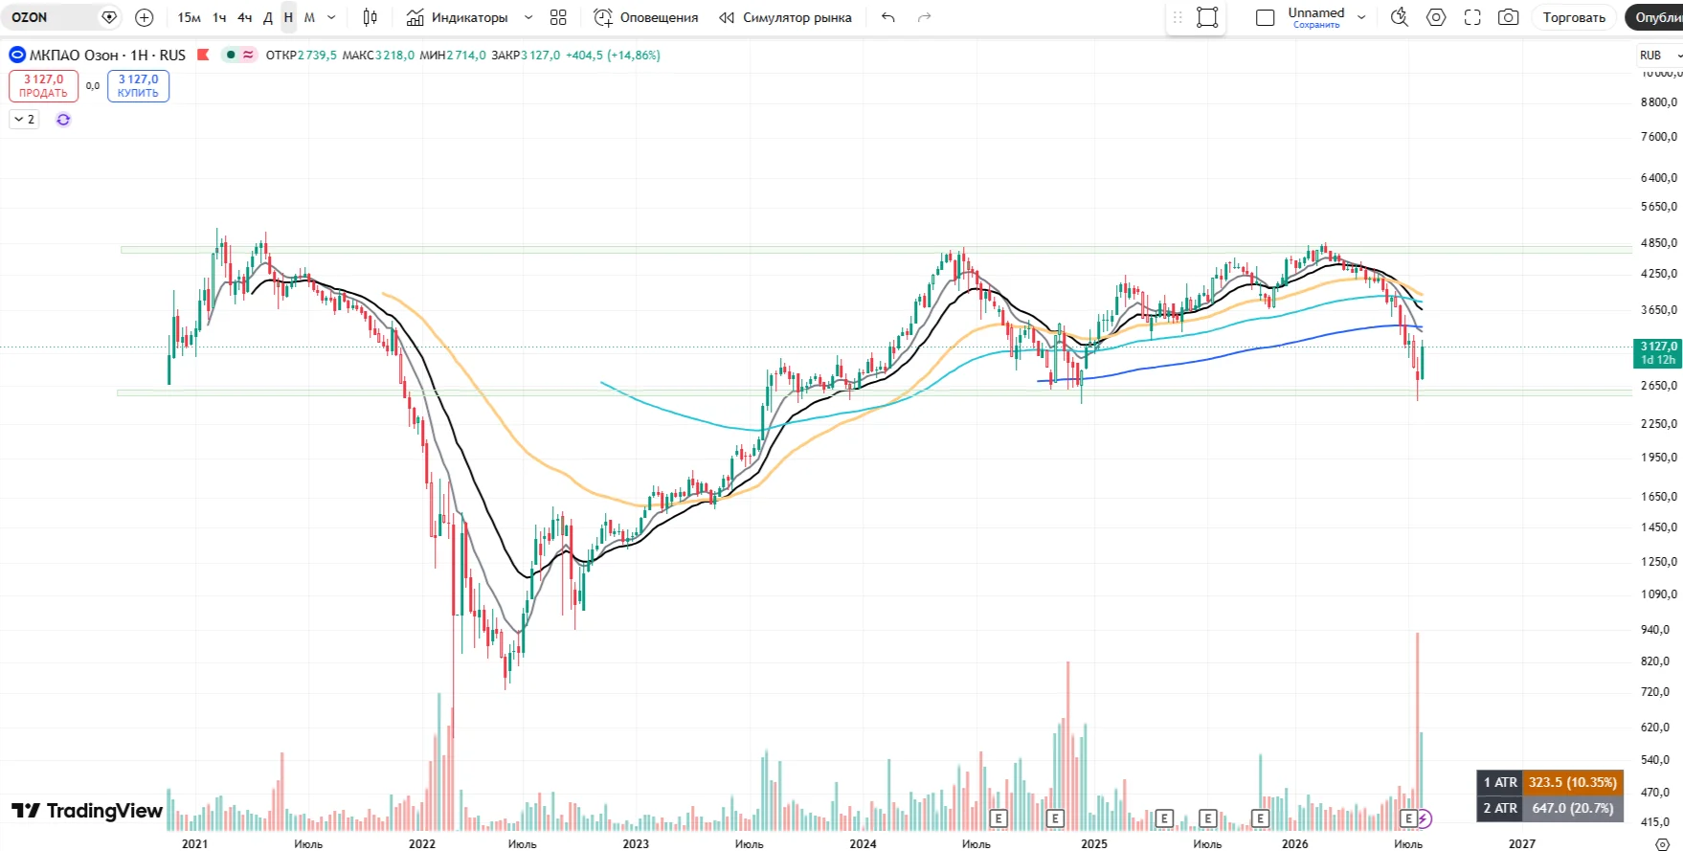
Task: Open the candlestick chart type menu
Action: (370, 17)
